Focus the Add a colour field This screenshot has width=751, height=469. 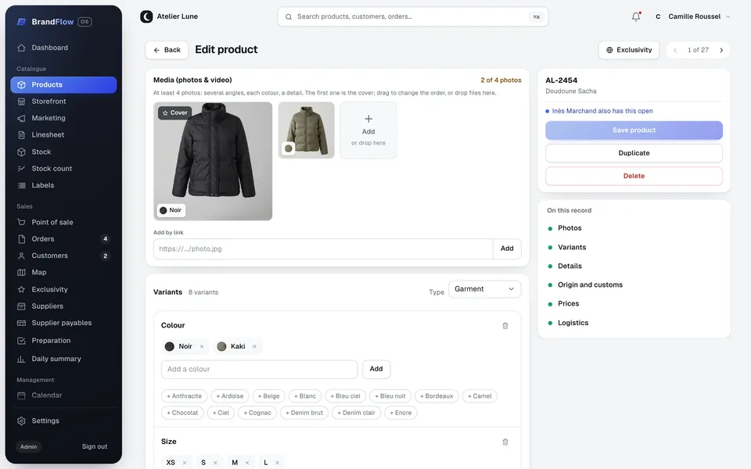click(259, 369)
